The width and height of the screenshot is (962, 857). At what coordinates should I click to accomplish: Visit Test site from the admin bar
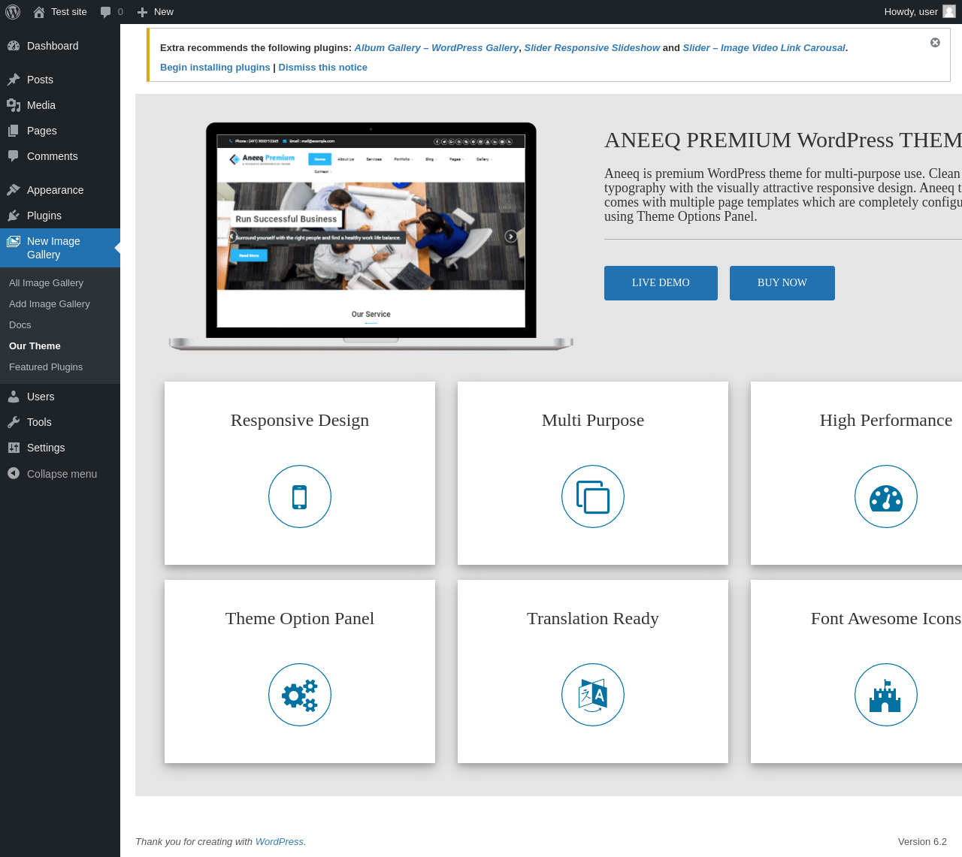(69, 12)
